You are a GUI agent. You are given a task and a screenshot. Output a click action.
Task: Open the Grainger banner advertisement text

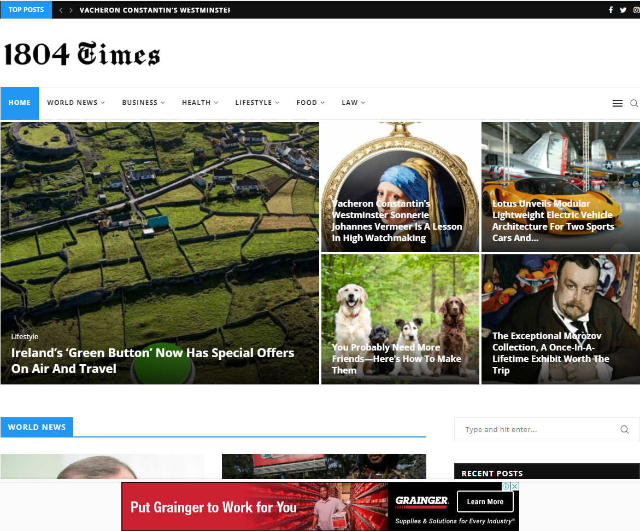point(214,507)
